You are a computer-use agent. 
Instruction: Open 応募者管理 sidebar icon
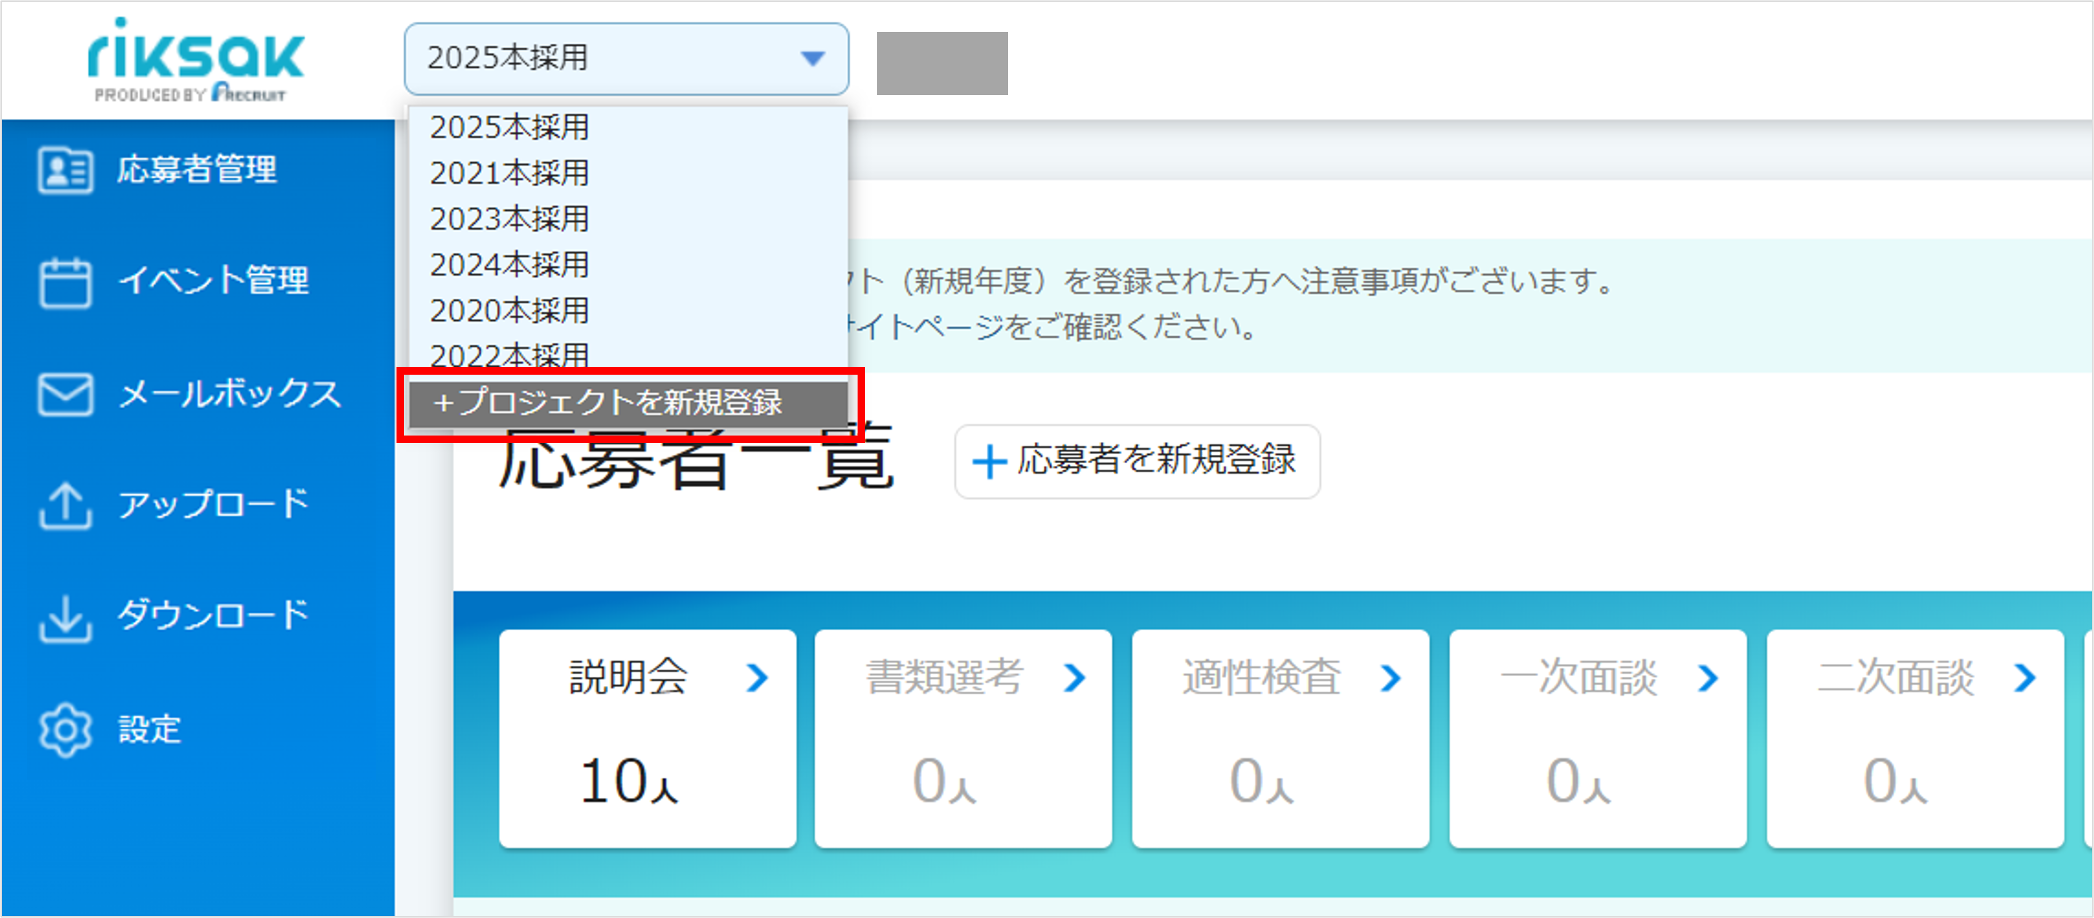pyautogui.click(x=65, y=171)
